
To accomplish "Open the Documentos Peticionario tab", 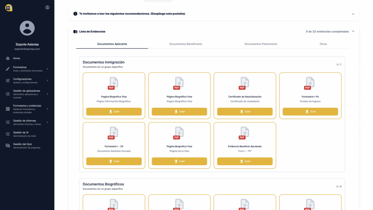I will pyautogui.click(x=261, y=44).
